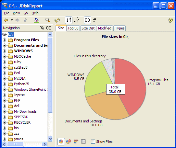Toggle the # file count display
Image resolution: width=176 pixels, height=148 pixels.
point(94,20)
